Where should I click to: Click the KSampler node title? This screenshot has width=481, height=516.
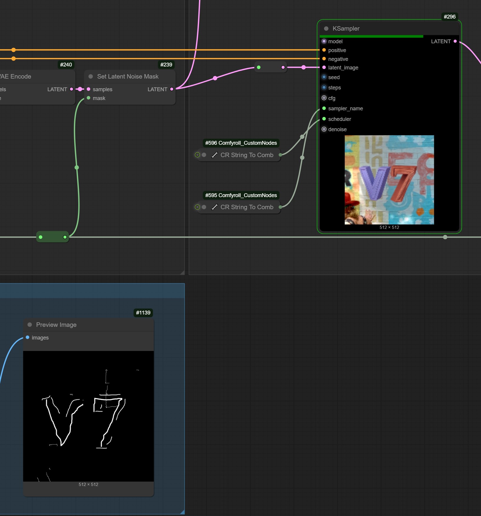346,29
